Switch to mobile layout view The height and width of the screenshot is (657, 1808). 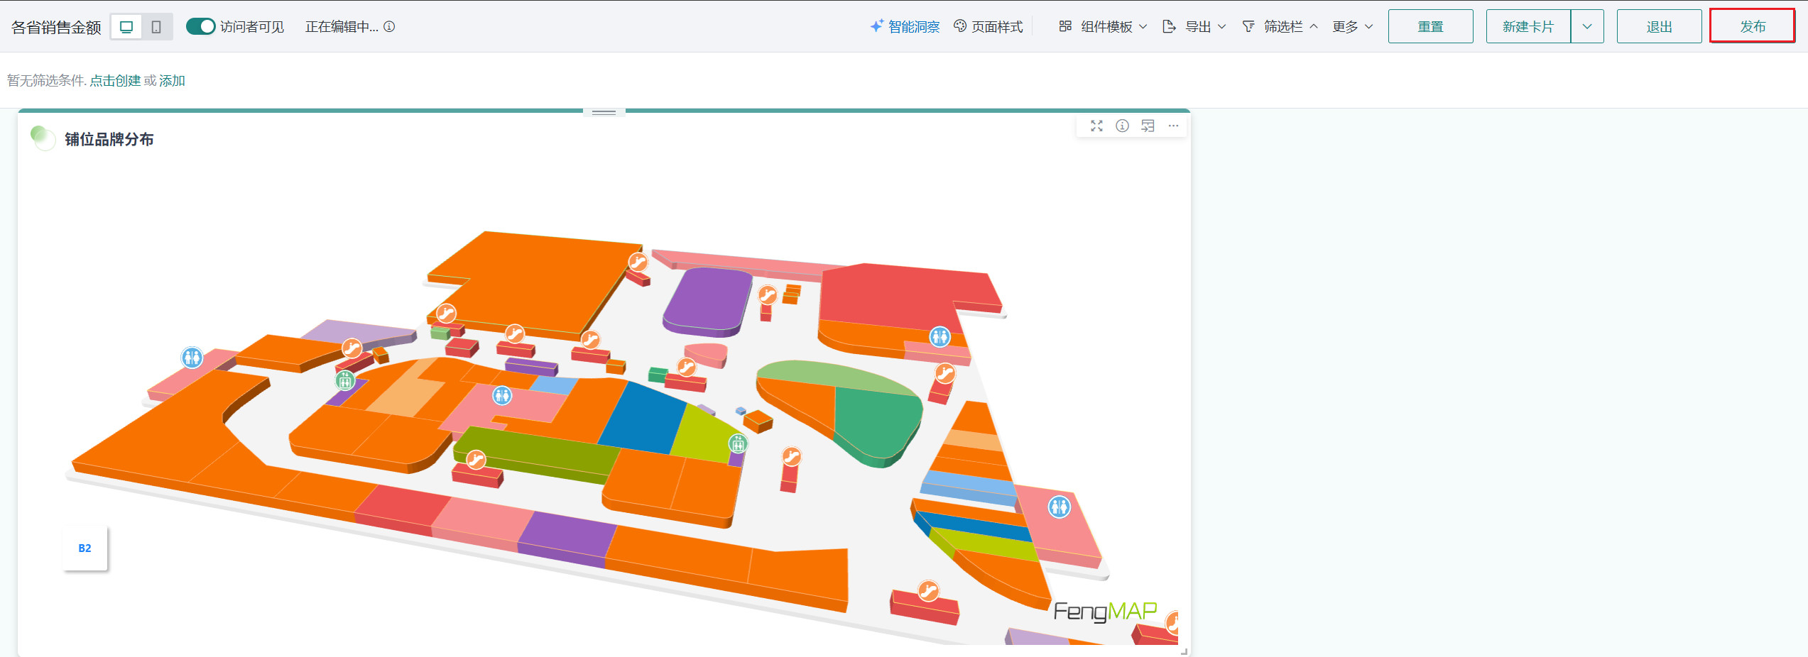[x=156, y=27]
